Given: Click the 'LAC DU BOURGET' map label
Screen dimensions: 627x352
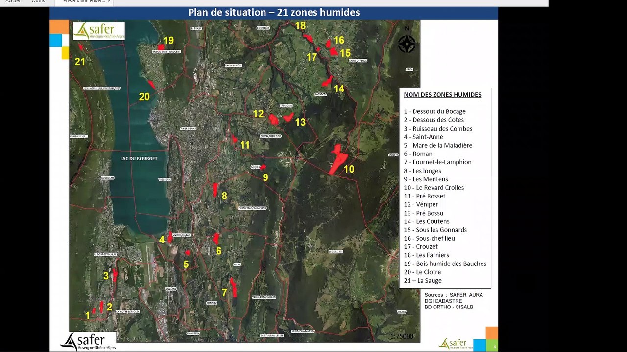Looking at the screenshot, I should coord(139,159).
